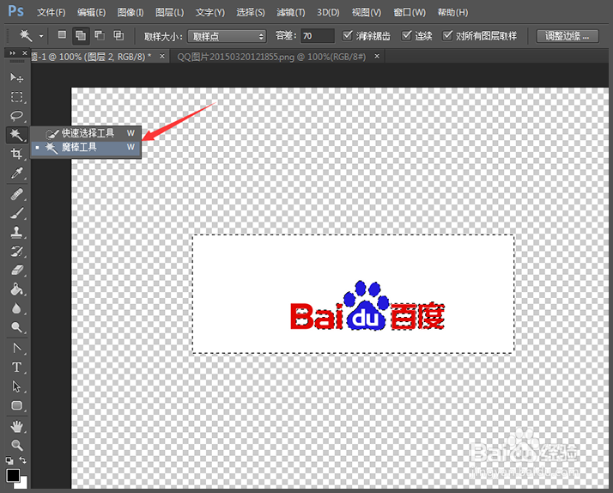Select the Blur tool
This screenshot has height=493, width=613.
(x=16, y=308)
